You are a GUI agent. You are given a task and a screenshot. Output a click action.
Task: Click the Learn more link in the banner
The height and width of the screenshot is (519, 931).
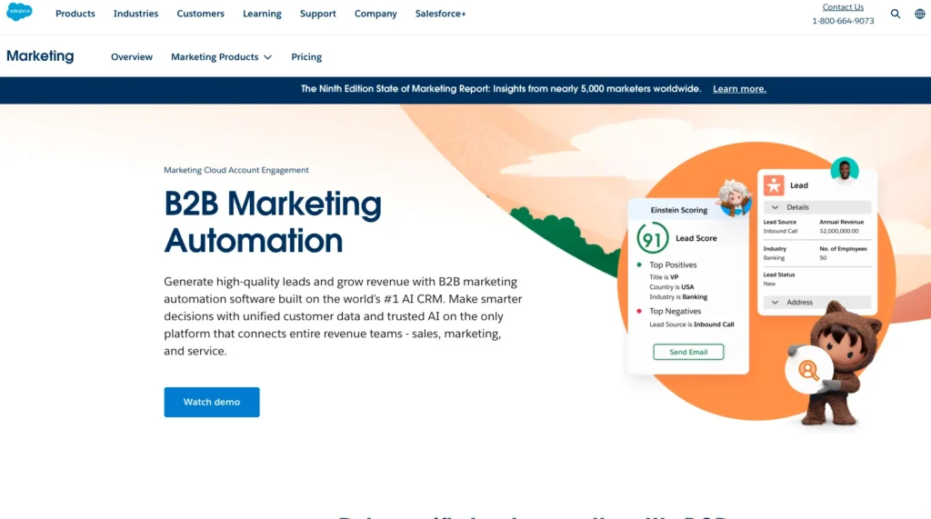pos(739,89)
